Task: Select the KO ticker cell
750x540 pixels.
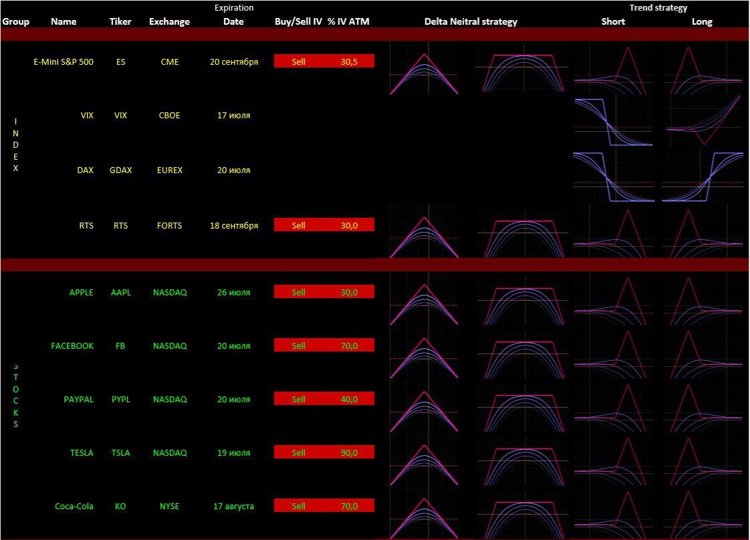Action: pos(120,506)
